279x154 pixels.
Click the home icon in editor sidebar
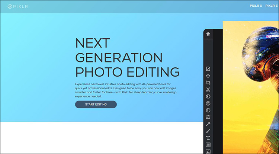pyautogui.click(x=208, y=34)
